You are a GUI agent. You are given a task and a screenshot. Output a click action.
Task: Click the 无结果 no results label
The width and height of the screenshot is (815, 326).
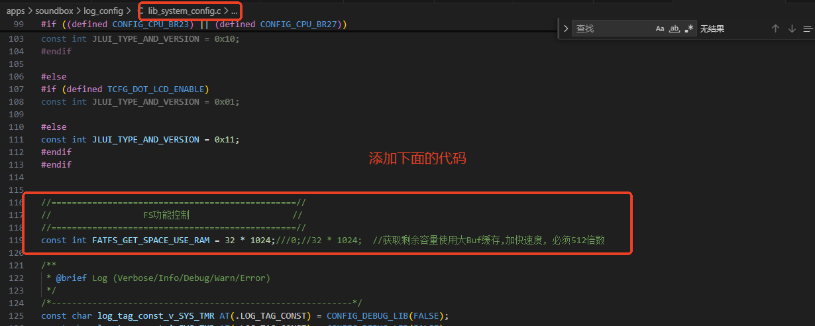click(x=712, y=29)
